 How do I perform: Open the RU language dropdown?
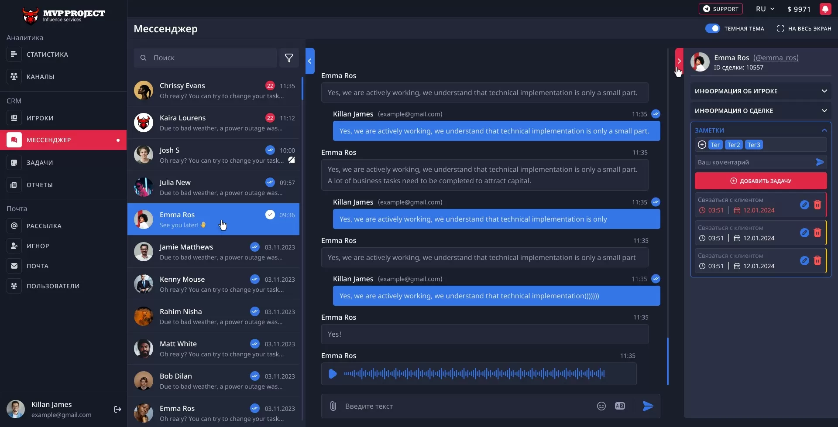[765, 9]
